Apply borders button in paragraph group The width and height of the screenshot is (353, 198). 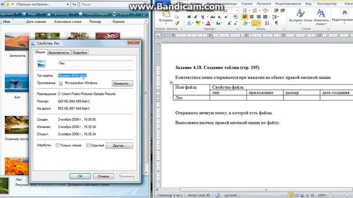[254, 23]
